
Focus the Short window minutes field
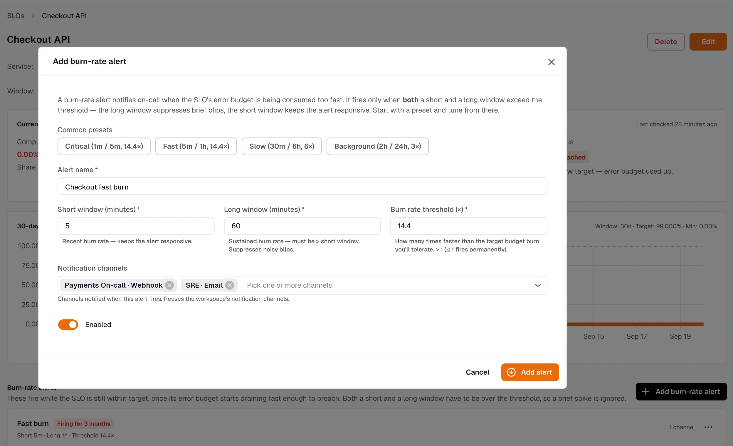tap(136, 226)
